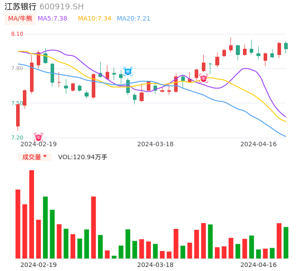Click the VOL:120.94万手 volume readout
This screenshot has width=307, height=271.
point(83,157)
